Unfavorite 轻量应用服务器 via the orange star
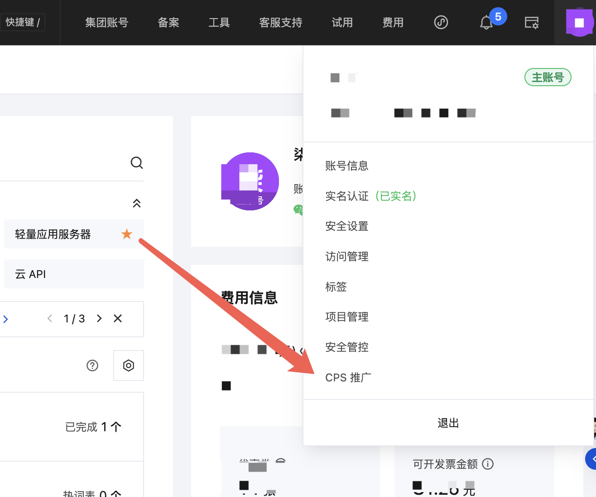 pos(127,234)
